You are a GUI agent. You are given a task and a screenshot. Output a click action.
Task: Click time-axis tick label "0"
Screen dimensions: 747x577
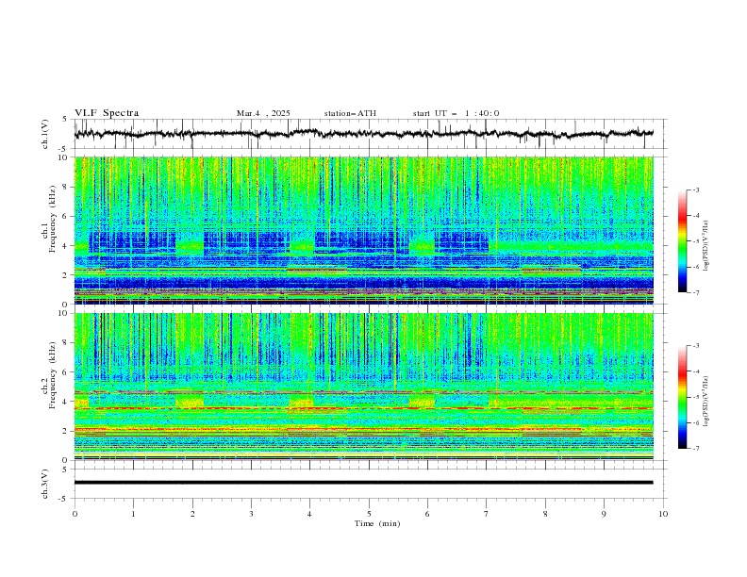[x=75, y=514]
